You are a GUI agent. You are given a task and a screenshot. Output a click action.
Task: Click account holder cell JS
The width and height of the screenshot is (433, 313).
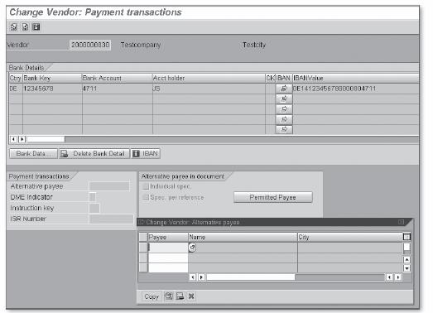209,89
